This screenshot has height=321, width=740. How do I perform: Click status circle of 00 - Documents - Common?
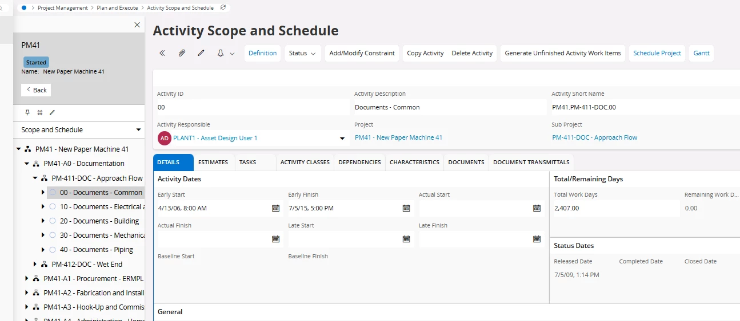pyautogui.click(x=53, y=193)
